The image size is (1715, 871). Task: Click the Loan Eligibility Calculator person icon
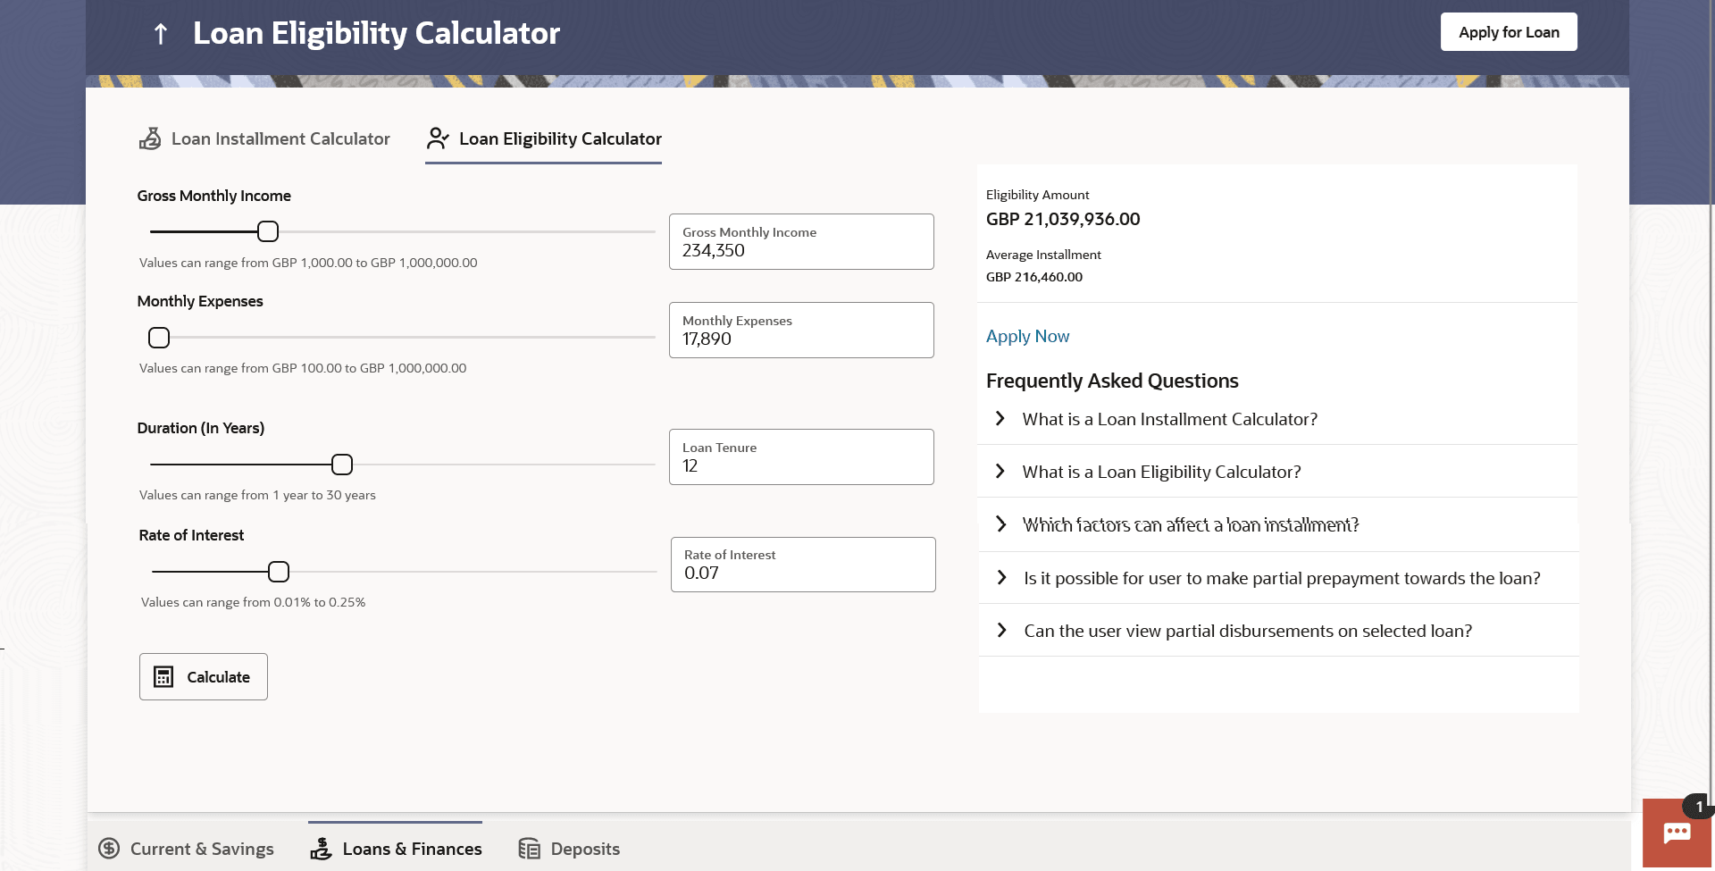point(438,138)
